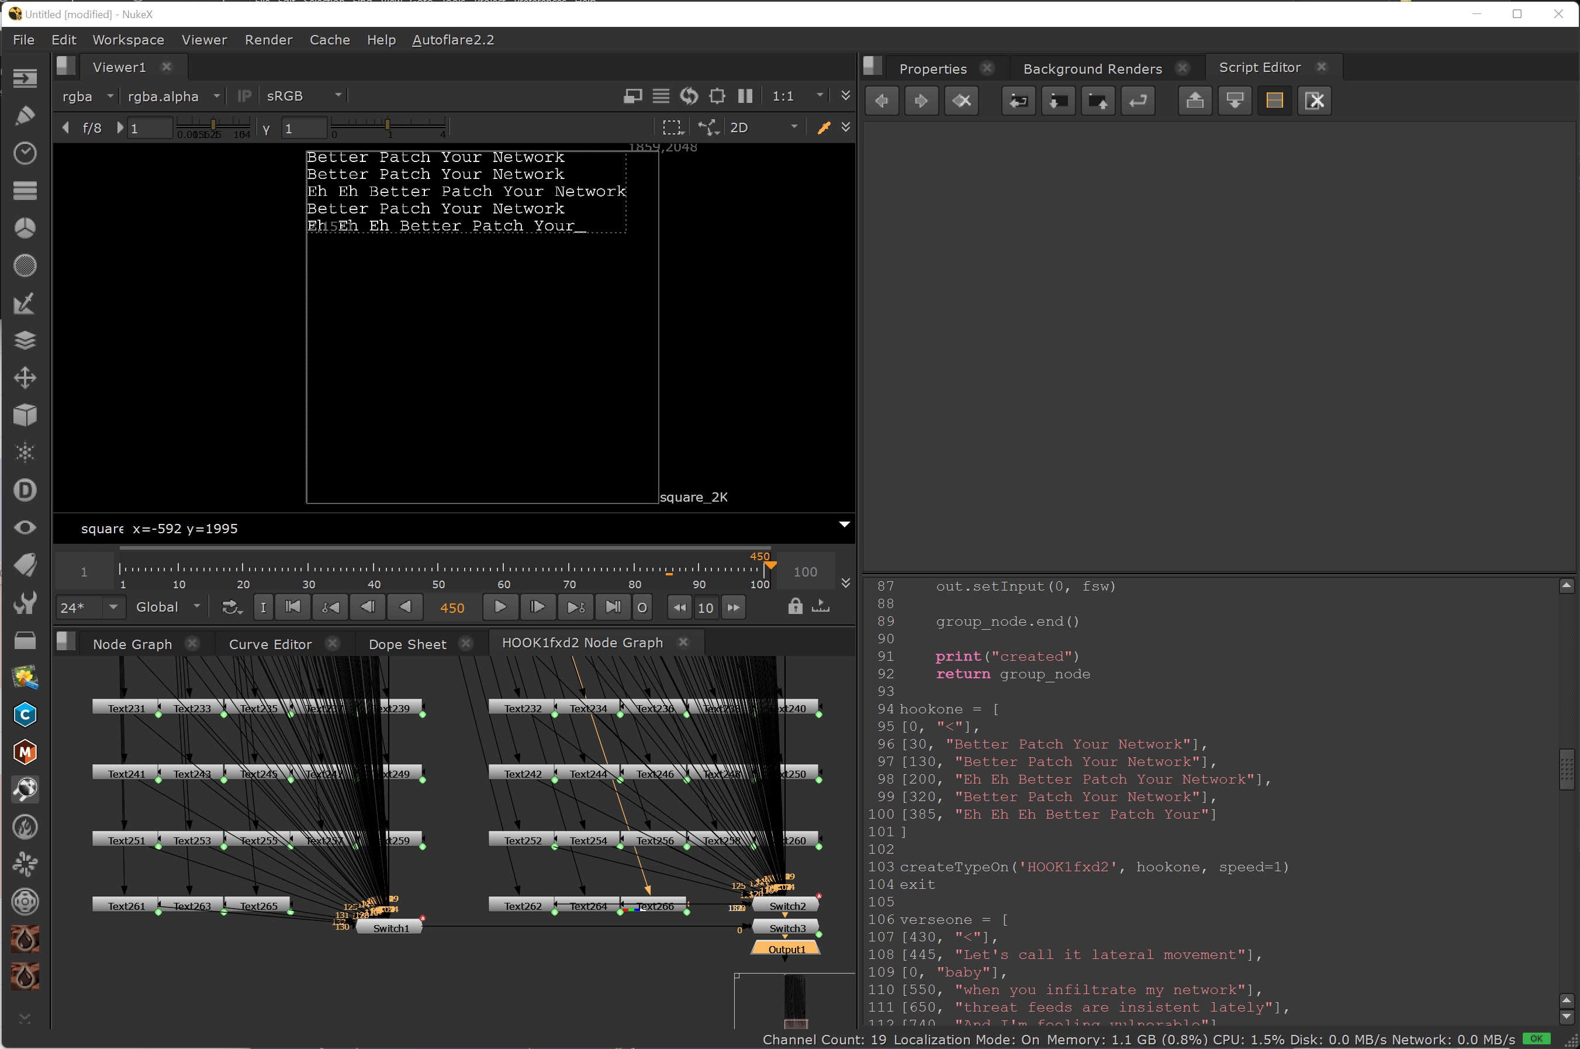Viewport: 1580px width, 1049px height.
Task: Expand the sRGB viewer process dropdown
Action: coord(304,96)
